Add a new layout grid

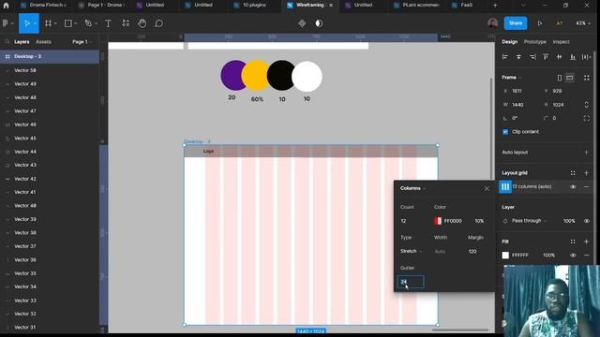coord(586,172)
